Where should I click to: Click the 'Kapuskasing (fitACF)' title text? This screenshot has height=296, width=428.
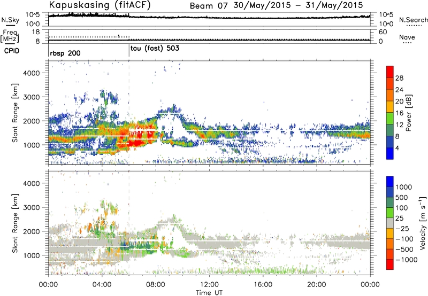[100, 5]
